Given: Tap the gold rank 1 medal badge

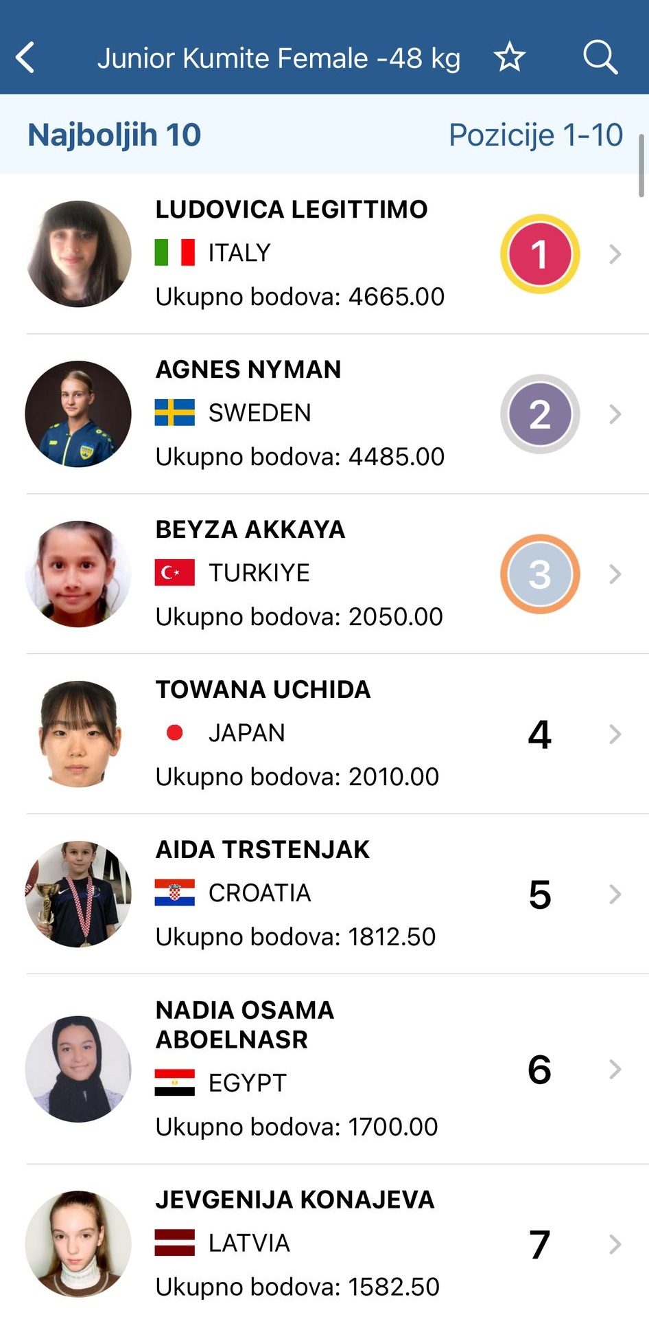Looking at the screenshot, I should tap(540, 254).
